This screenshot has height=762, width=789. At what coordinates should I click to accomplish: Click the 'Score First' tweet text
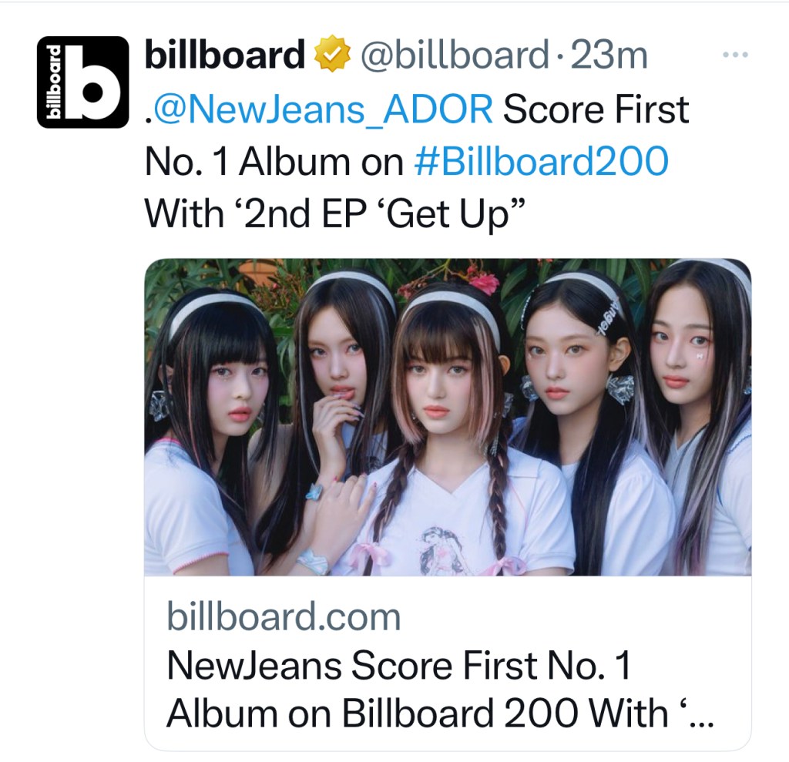596,109
